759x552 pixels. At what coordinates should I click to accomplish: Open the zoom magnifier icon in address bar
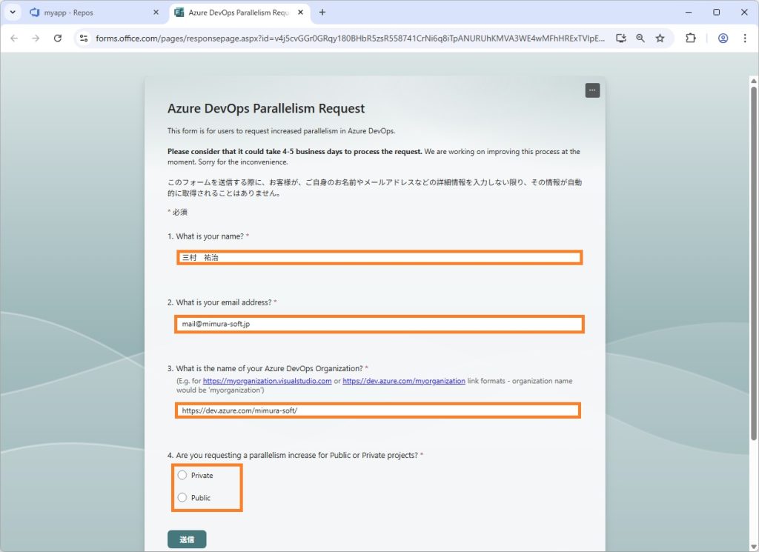pyautogui.click(x=640, y=38)
